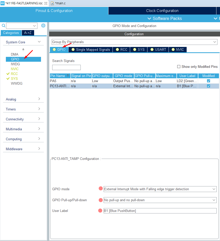Click the up-down sort arrows under System Core
This screenshot has height=241, width=220.
coord(23,49)
